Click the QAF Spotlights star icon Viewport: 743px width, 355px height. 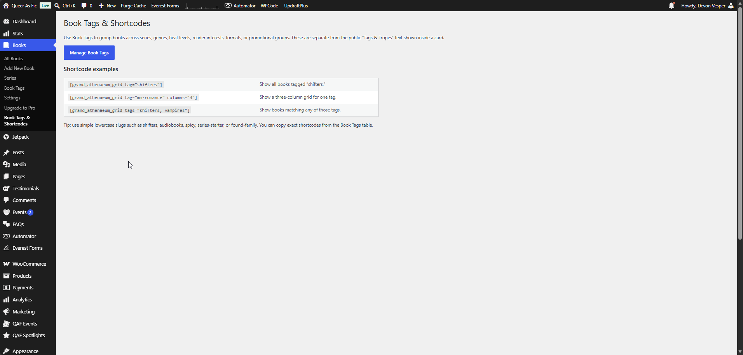(6, 336)
